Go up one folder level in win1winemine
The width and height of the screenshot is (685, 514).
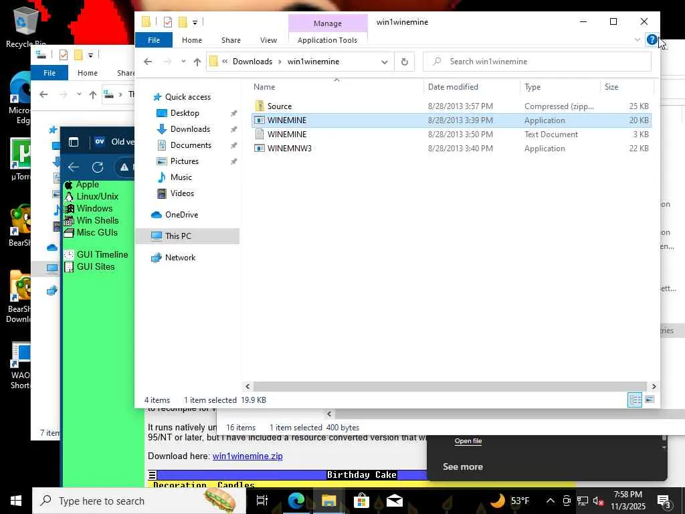point(197,62)
